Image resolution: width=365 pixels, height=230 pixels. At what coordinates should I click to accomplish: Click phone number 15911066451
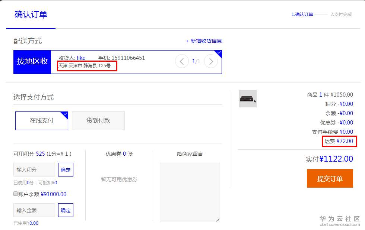(x=128, y=58)
